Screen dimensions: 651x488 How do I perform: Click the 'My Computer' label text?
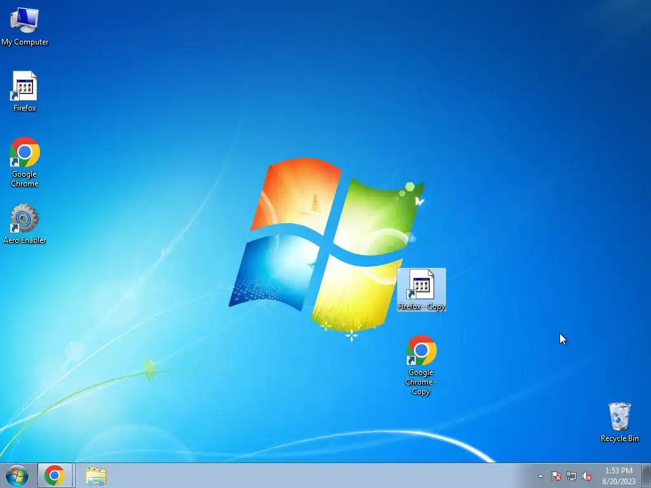click(25, 42)
